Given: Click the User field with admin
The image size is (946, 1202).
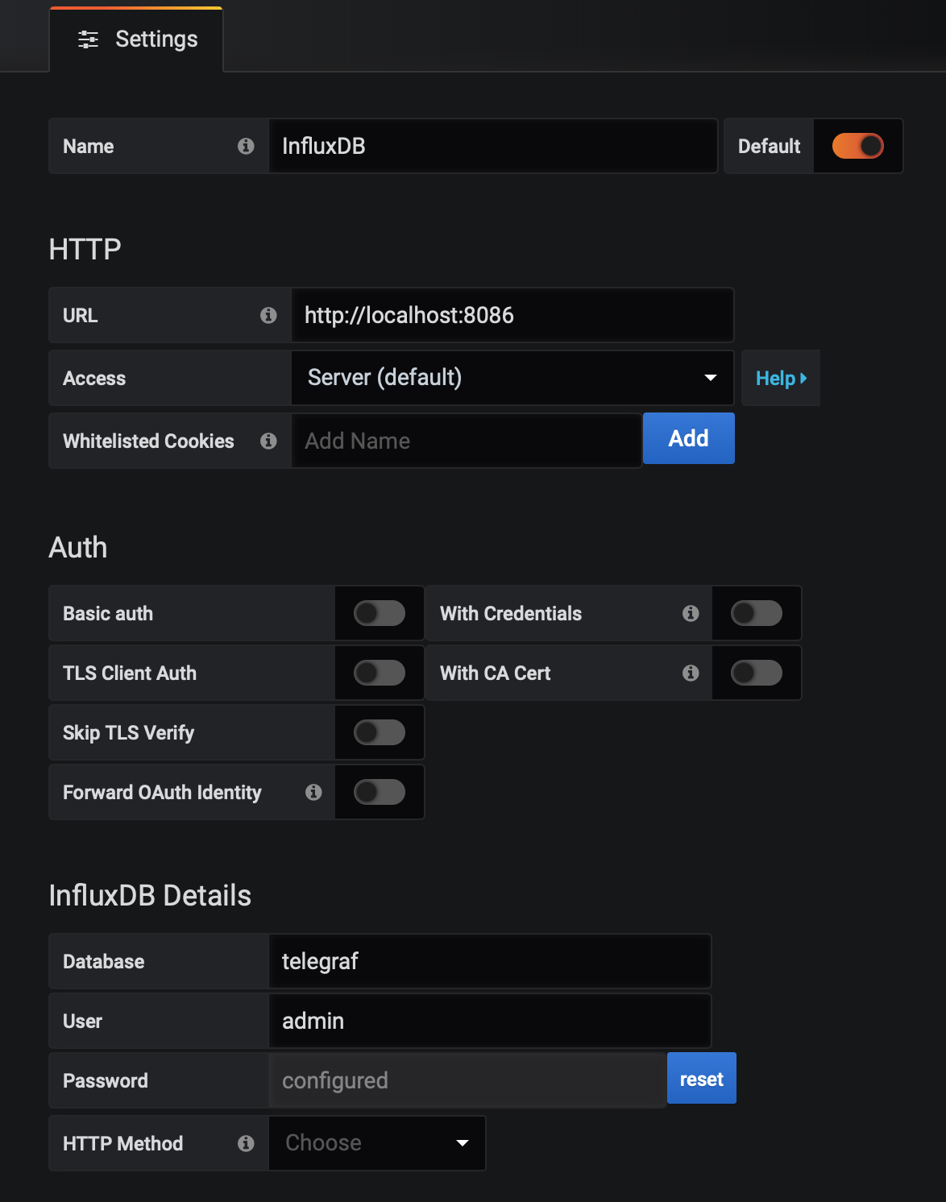Looking at the screenshot, I should click(490, 1021).
